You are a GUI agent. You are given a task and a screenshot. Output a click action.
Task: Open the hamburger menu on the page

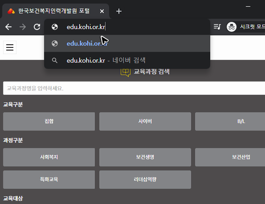[x=10, y=47]
